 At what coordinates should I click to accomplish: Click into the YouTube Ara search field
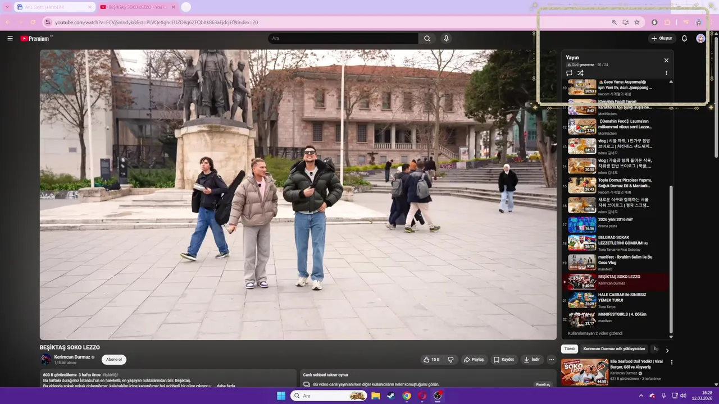(343, 38)
